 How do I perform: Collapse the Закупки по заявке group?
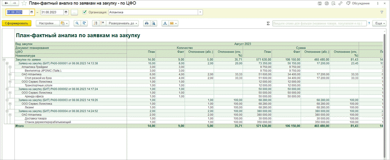[4, 60]
